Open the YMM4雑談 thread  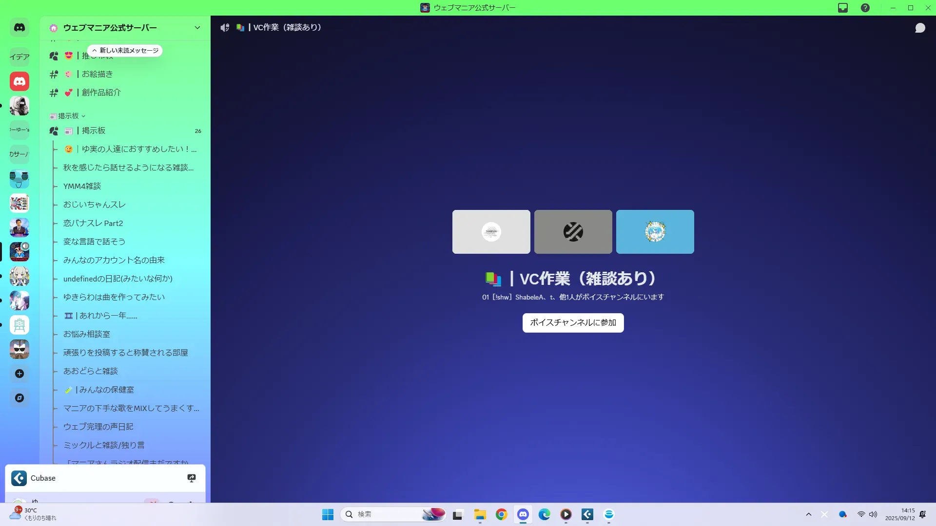tap(82, 186)
